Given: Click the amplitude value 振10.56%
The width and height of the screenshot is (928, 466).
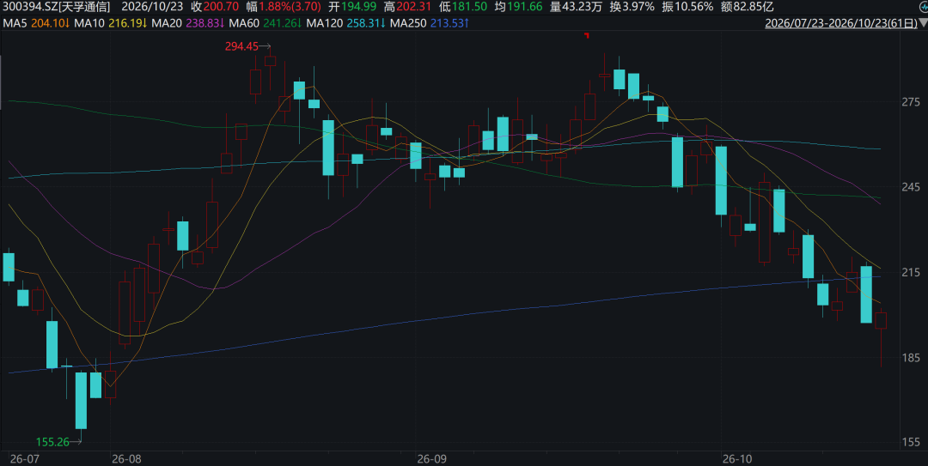Looking at the screenshot, I should click(687, 7).
